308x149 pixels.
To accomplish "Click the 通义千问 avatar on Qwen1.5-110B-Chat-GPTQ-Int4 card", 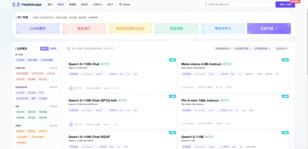I will click(71, 124).
